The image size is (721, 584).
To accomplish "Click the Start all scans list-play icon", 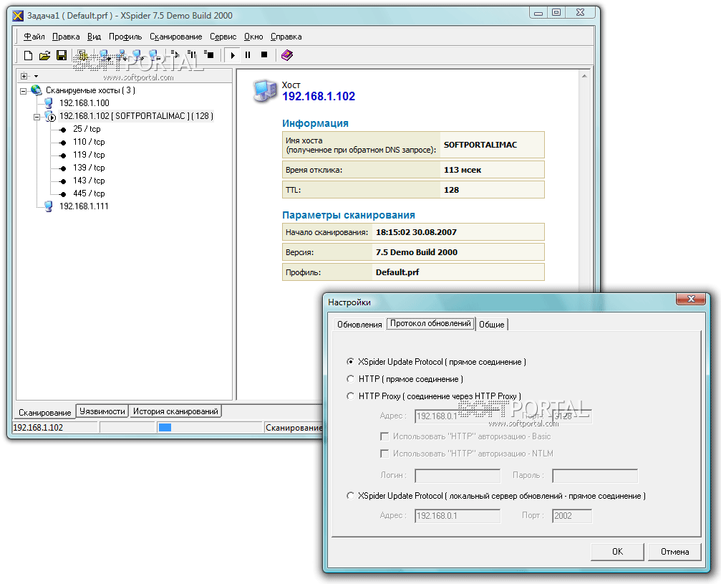I will coord(175,54).
